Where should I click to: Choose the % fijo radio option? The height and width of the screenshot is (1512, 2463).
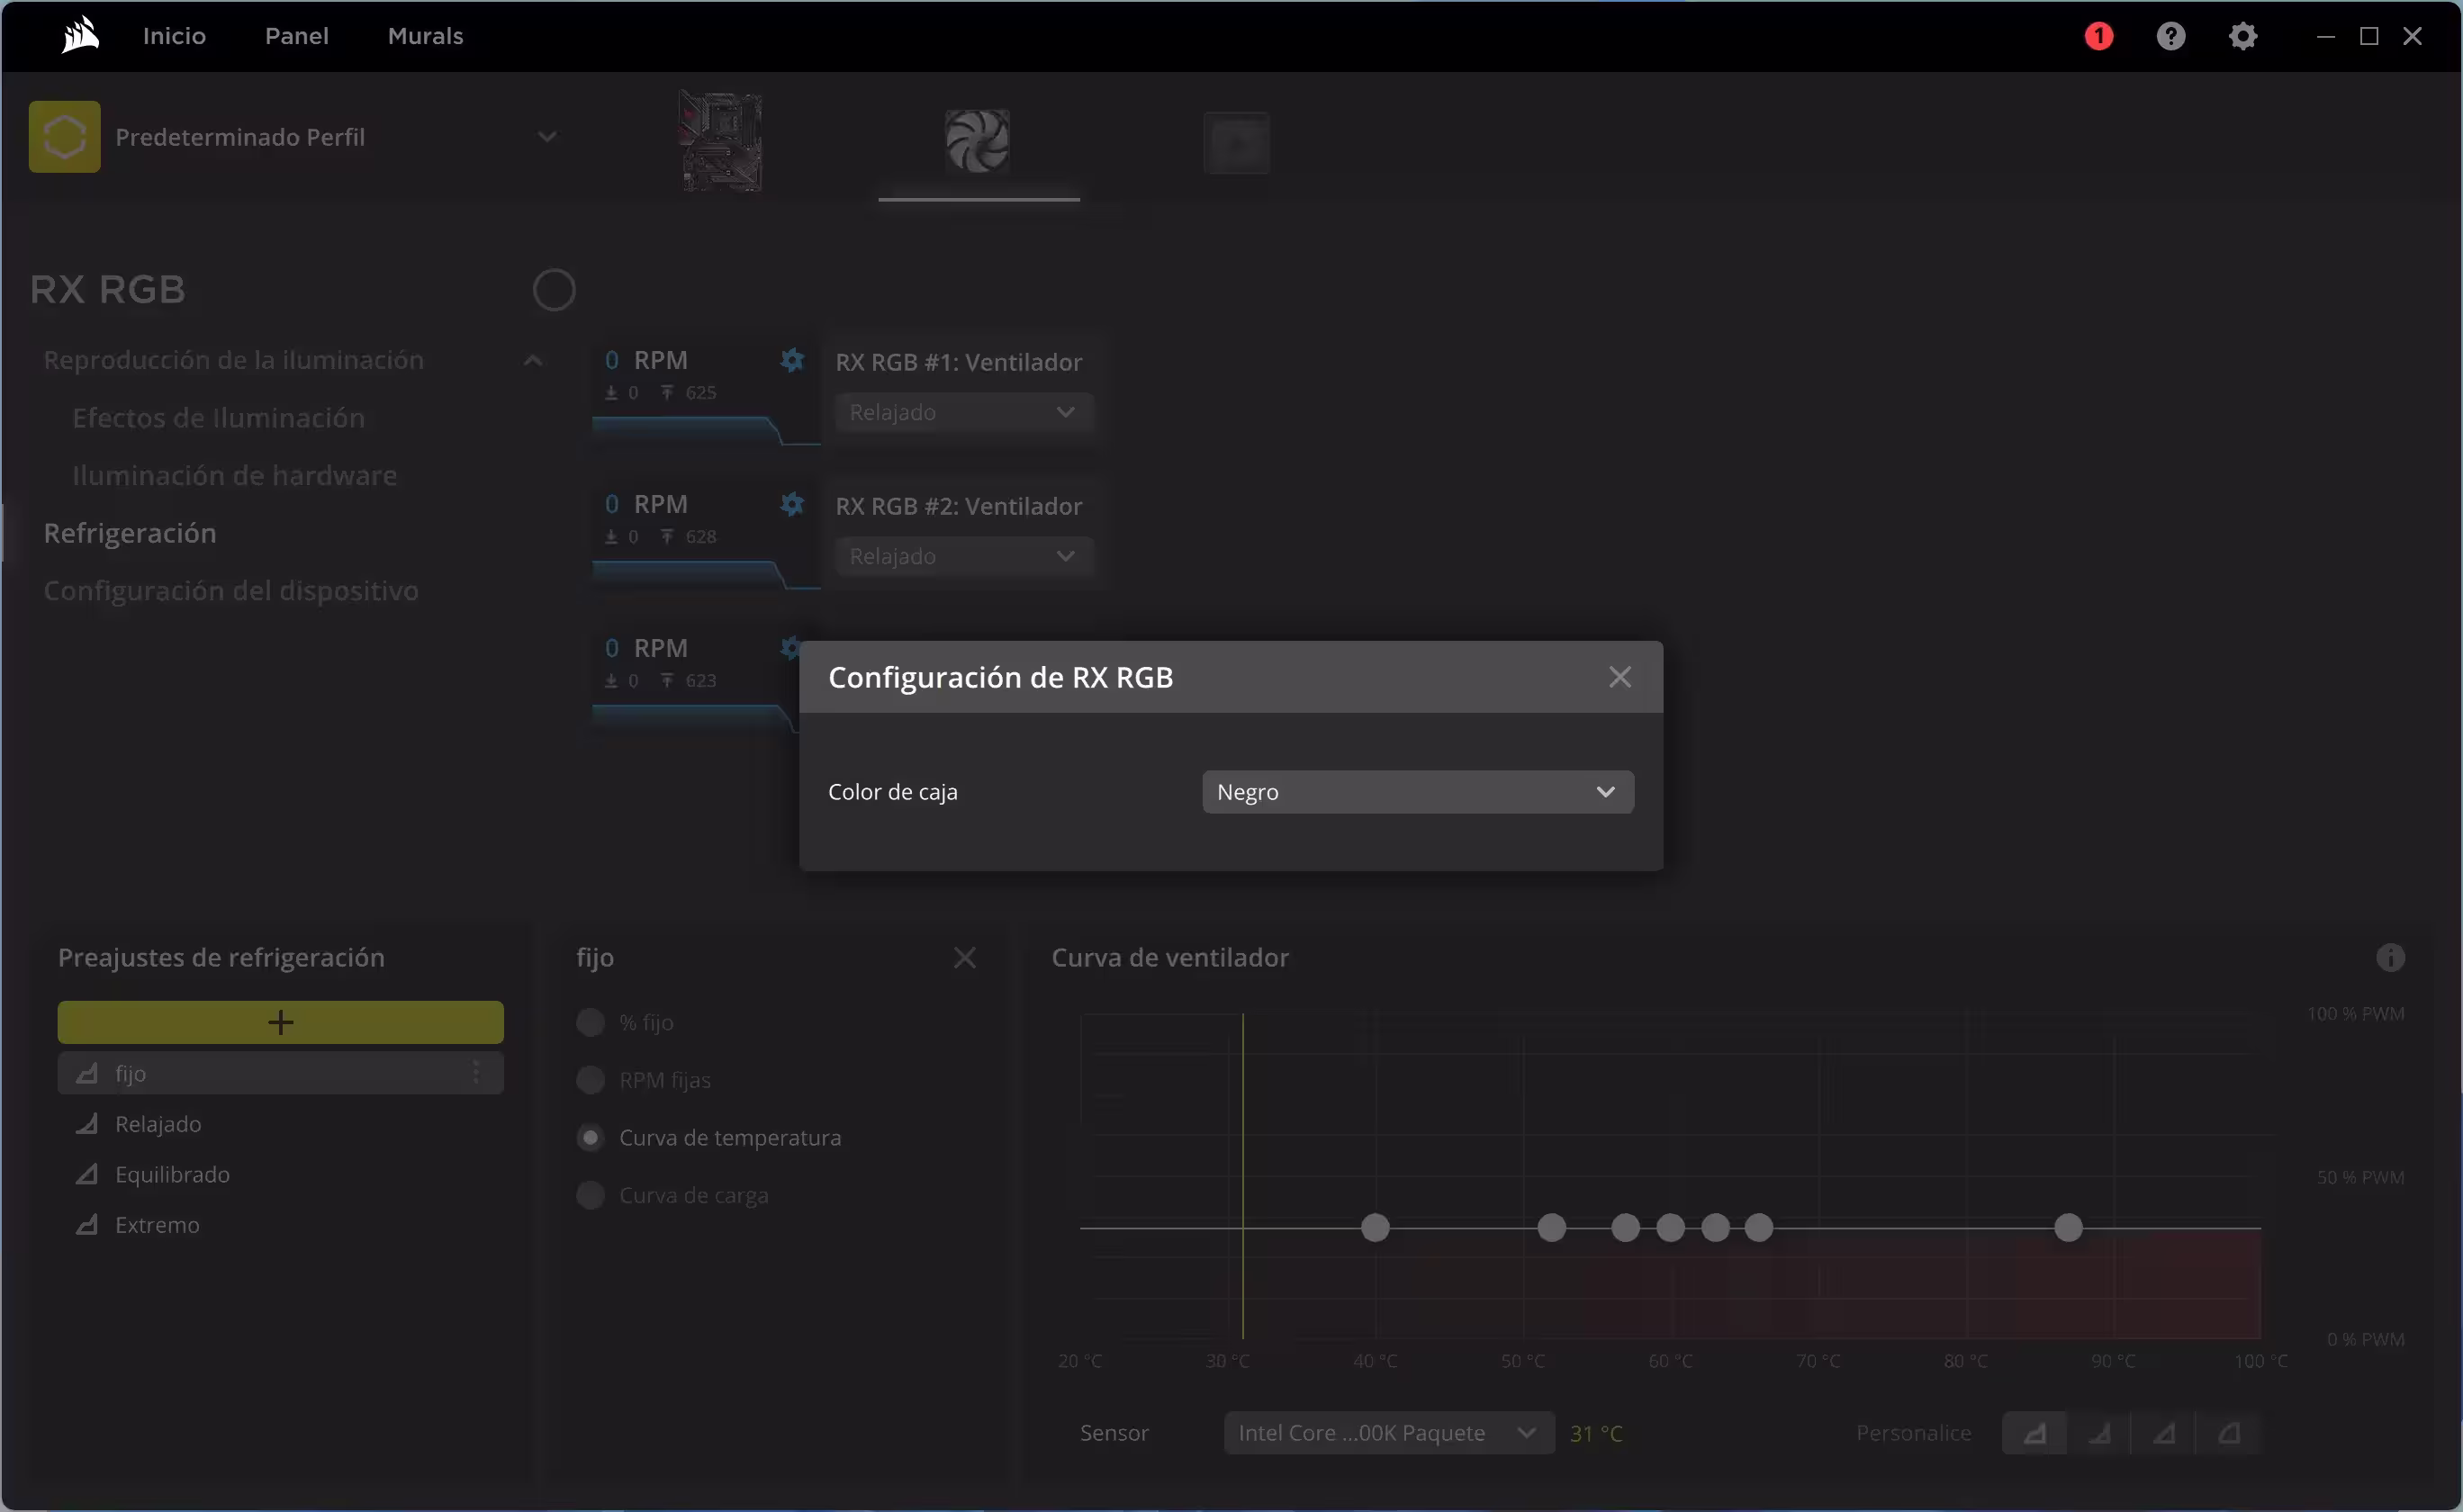pyautogui.click(x=590, y=1022)
